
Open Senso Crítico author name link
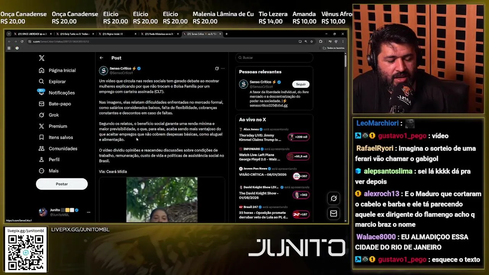pyautogui.click(x=120, y=68)
